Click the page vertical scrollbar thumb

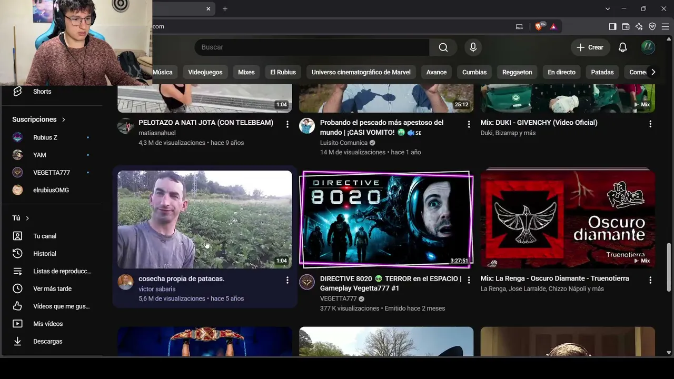pyautogui.click(x=669, y=267)
